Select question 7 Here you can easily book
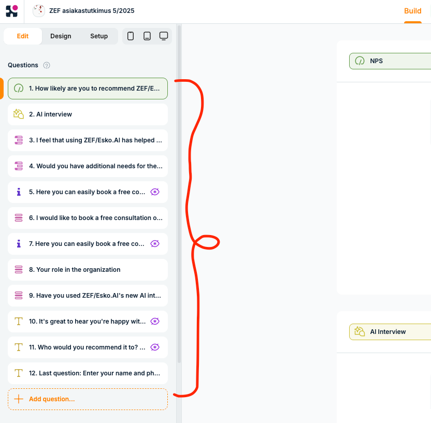 point(88,244)
